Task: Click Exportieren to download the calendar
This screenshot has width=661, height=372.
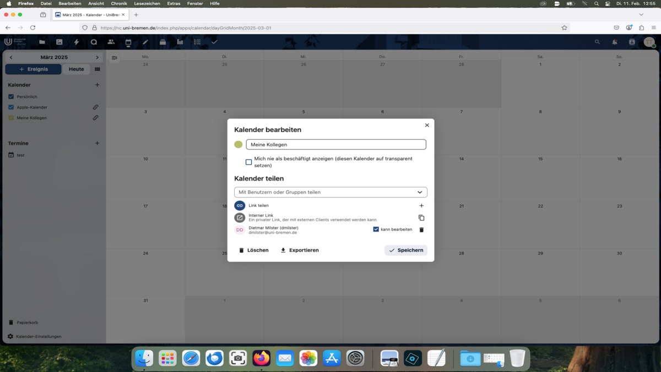Action: pos(300,250)
